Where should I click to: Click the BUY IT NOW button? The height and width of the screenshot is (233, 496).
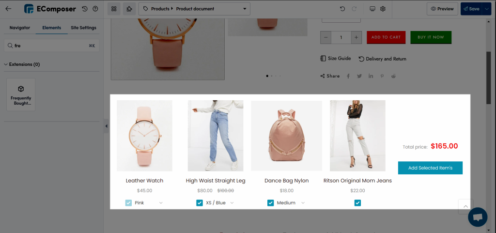point(431,37)
